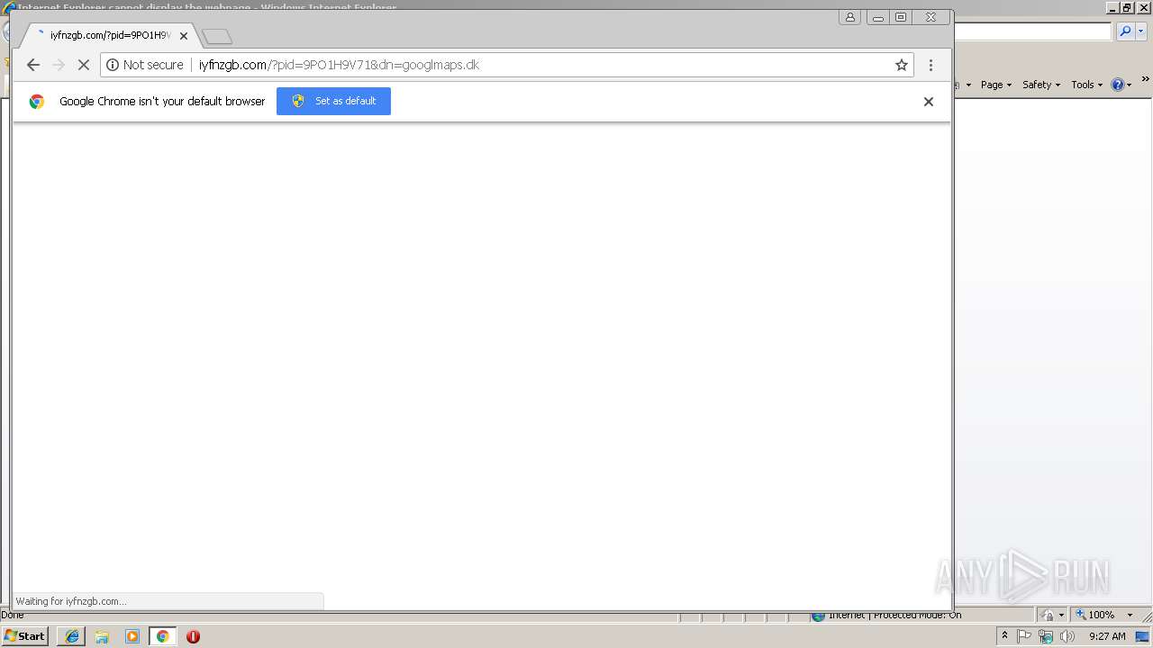The image size is (1153, 648).
Task: Dismiss the default browser infobar
Action: 928,102
